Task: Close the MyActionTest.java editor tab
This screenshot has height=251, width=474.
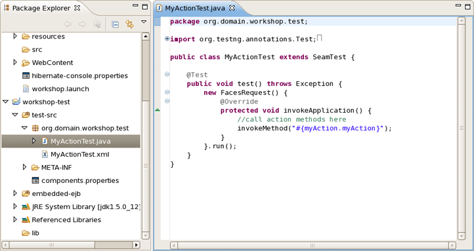Action: [232, 8]
